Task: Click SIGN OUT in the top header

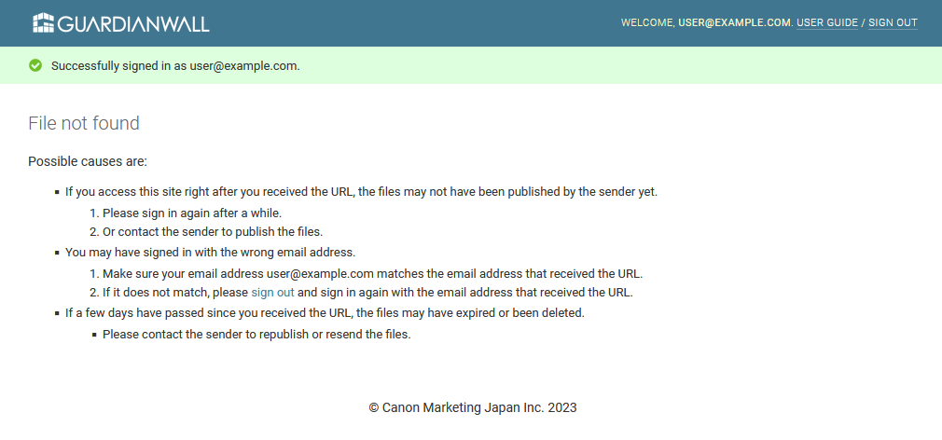Action: click(893, 22)
